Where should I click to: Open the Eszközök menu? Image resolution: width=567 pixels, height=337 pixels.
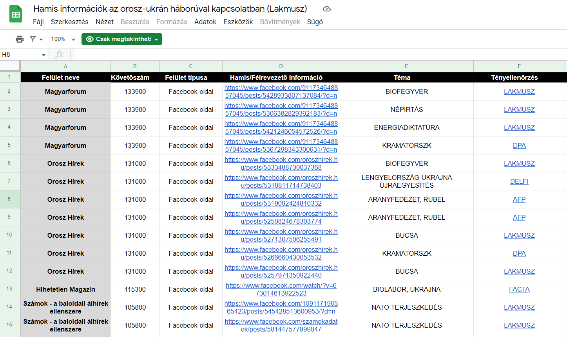[238, 22]
